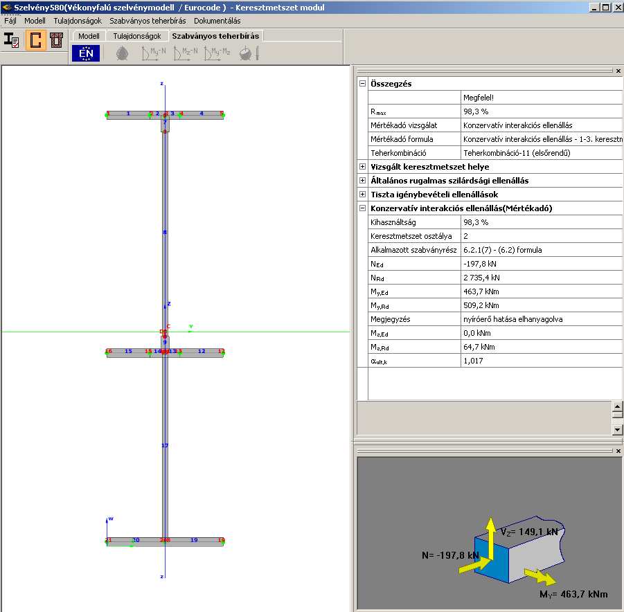The width and height of the screenshot is (624, 612).
Task: Click the Megfelel! result cell
Action: [x=542, y=98]
